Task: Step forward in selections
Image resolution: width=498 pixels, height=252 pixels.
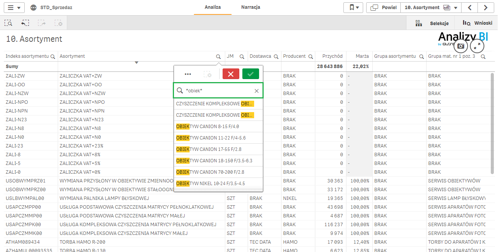Action: [41, 23]
